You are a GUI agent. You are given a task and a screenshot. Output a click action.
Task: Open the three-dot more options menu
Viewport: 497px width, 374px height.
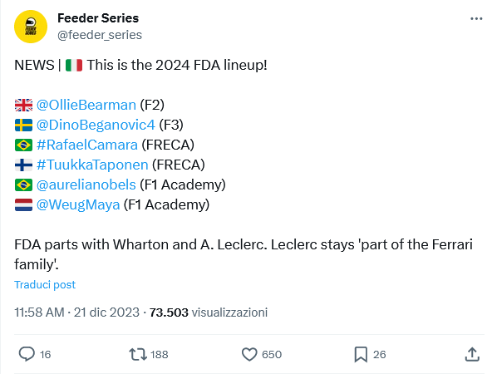476,19
